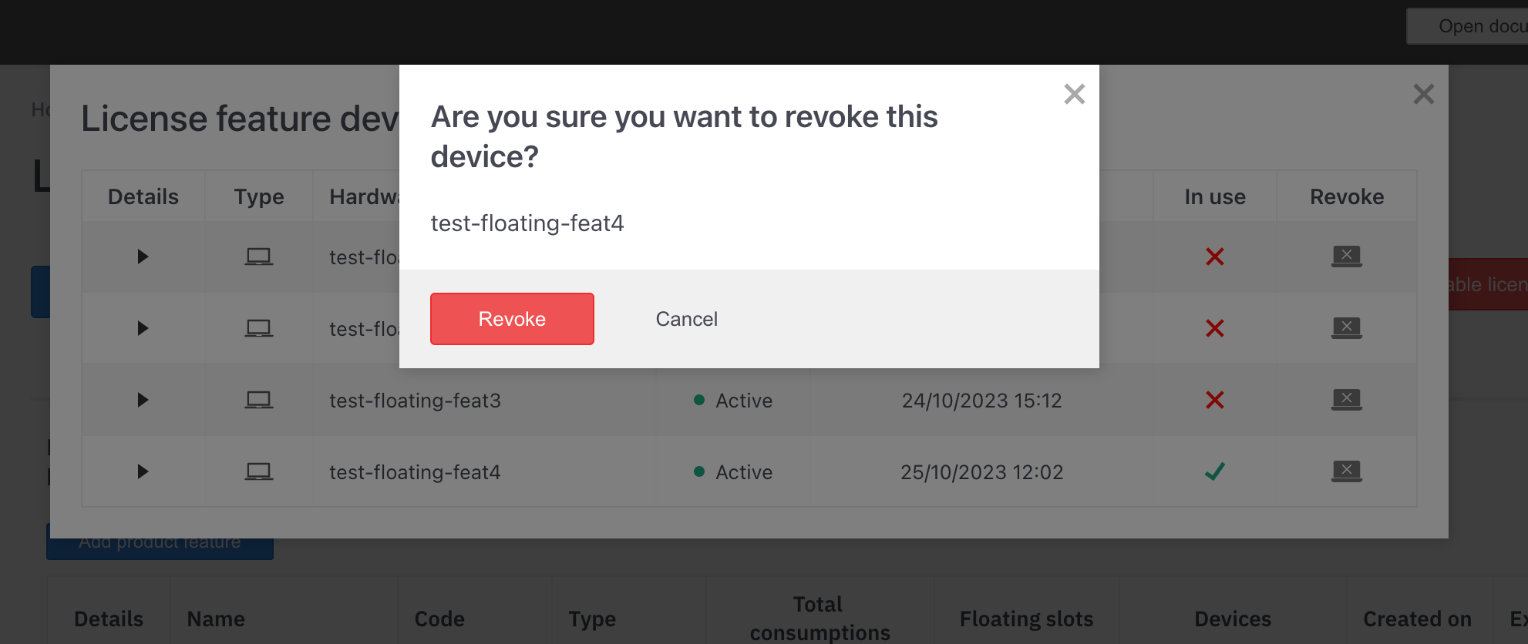Close the License feature devices panel
Viewport: 1528px width, 644px height.
(1423, 94)
